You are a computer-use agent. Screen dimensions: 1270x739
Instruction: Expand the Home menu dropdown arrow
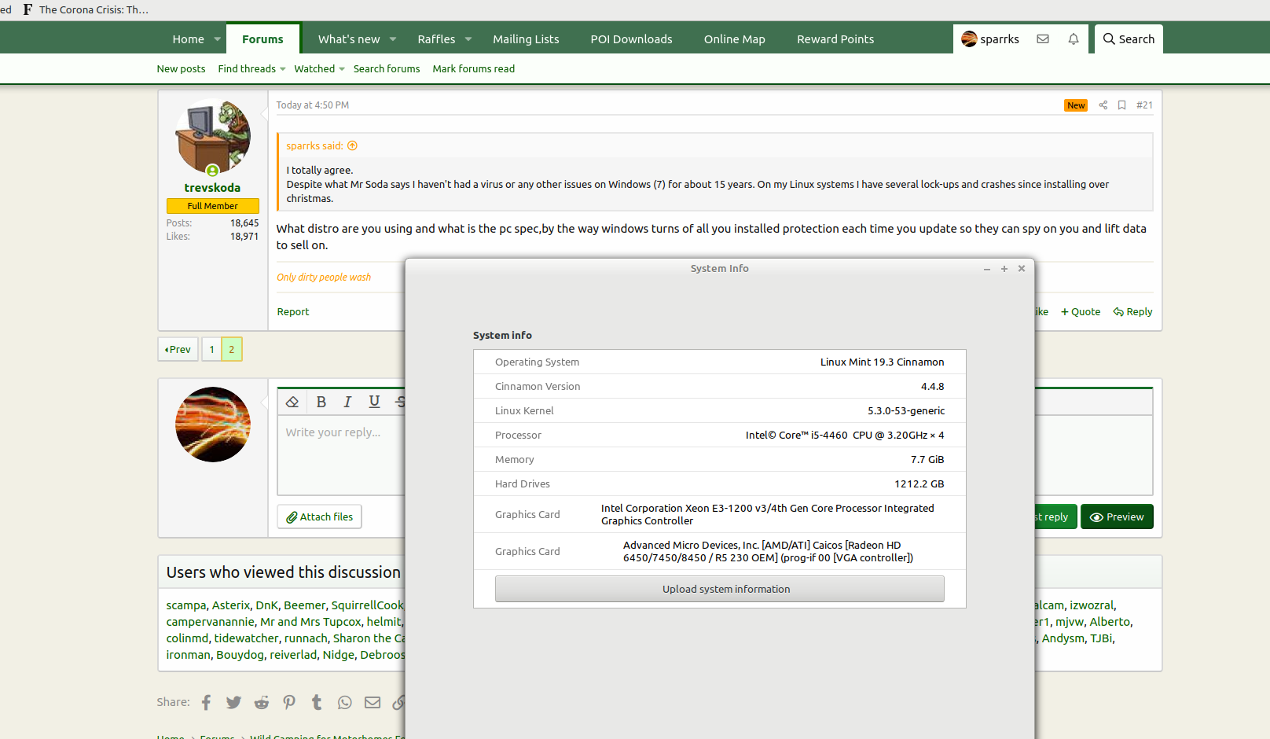pos(218,39)
